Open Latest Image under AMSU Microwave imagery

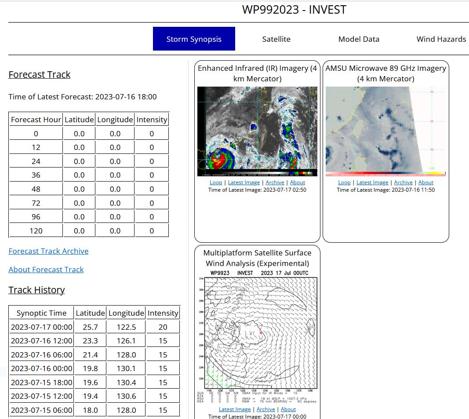[372, 182]
